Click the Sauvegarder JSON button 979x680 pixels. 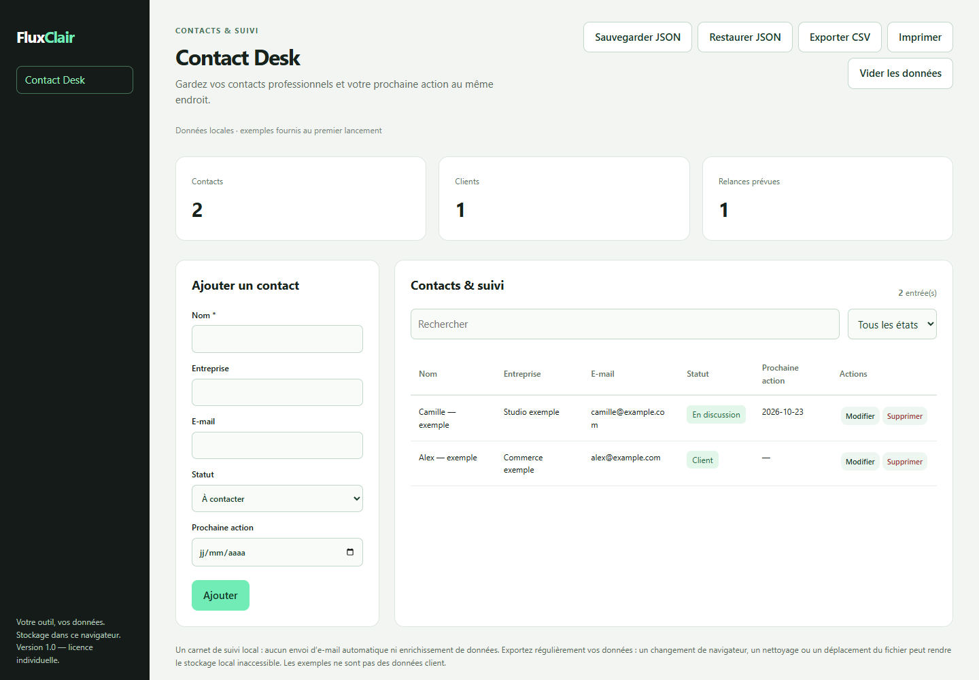[x=638, y=37]
